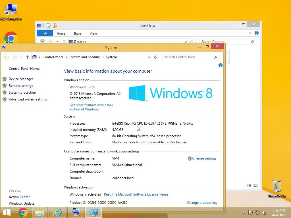Switch Desktop window to large icons view
The image size is (291, 218).
tap(255, 186)
